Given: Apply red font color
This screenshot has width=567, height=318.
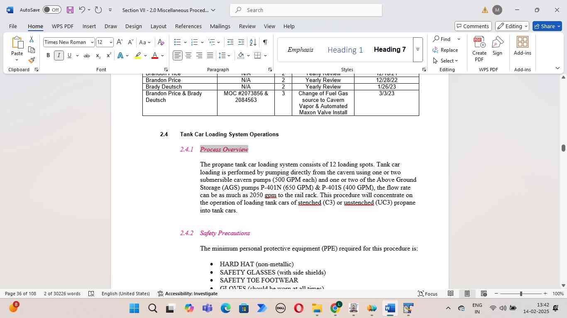Looking at the screenshot, I should pyautogui.click(x=155, y=55).
